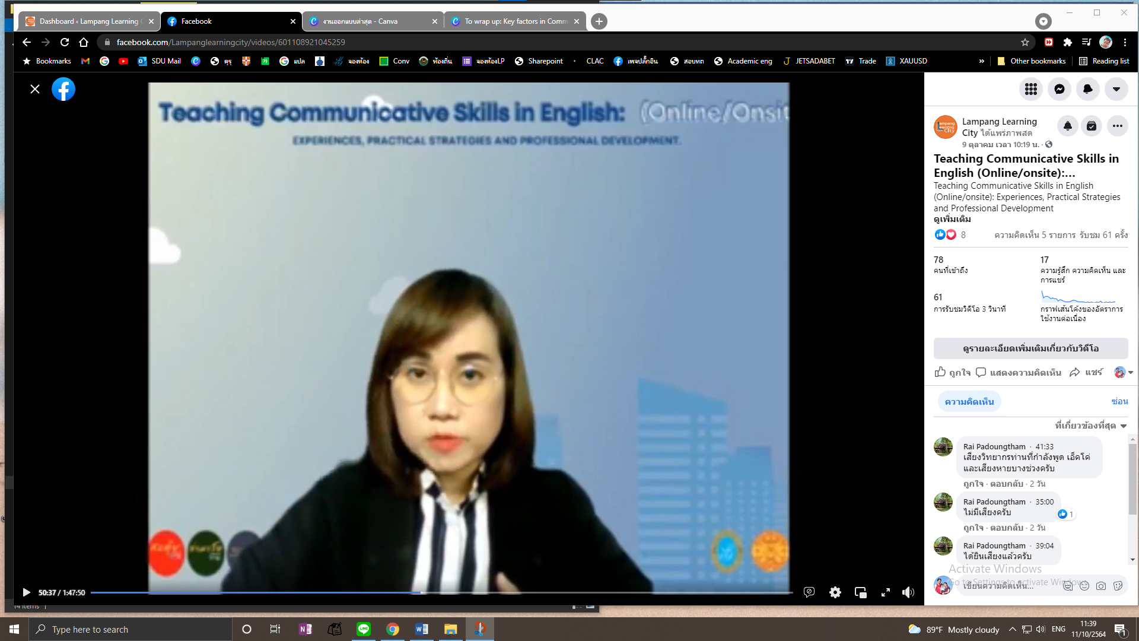This screenshot has width=1139, height=641.
Task: Click the comment input field
Action: pyautogui.click(x=1008, y=586)
